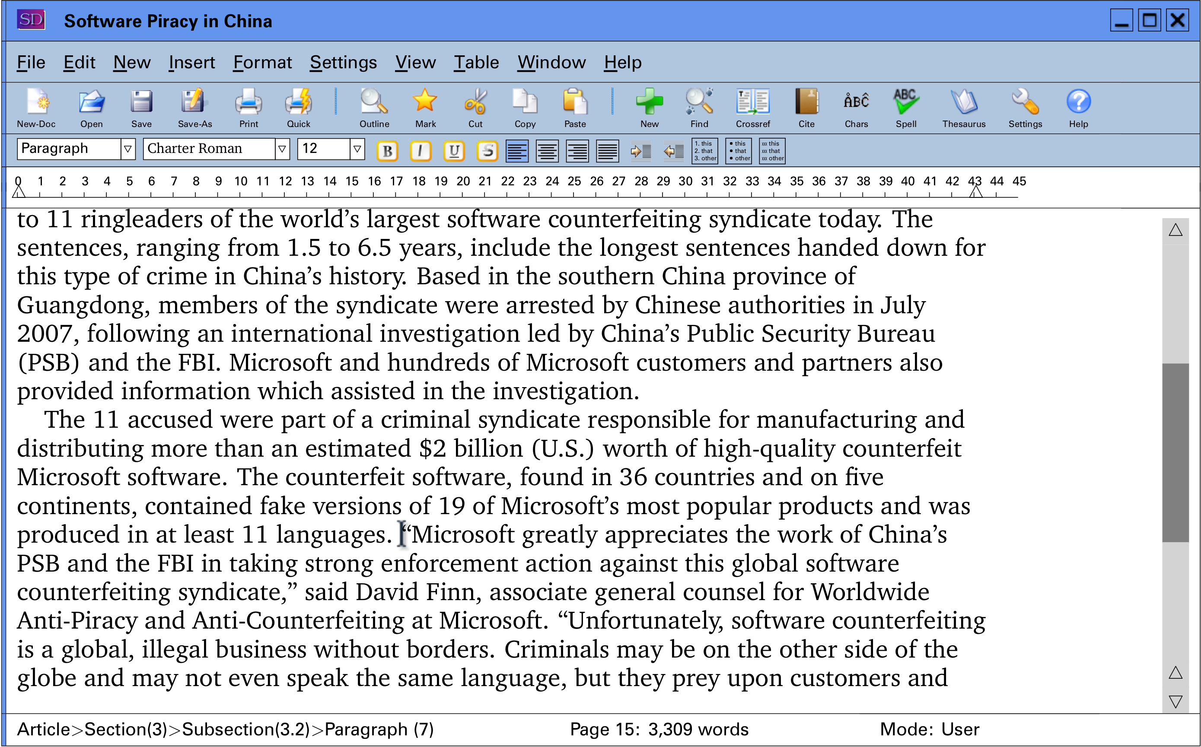This screenshot has width=1201, height=747.
Task: Click the blue Help question icon
Action: click(x=1078, y=101)
